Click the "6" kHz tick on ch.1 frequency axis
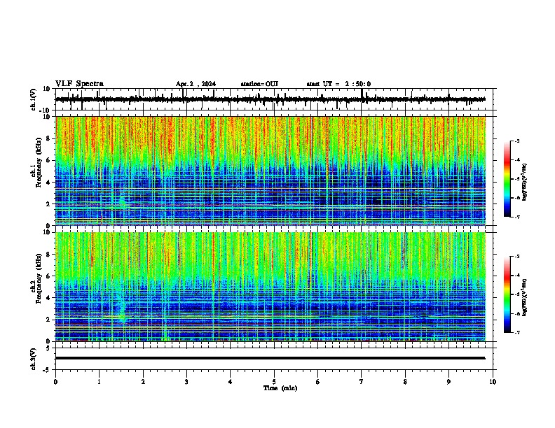 pyautogui.click(x=48, y=160)
